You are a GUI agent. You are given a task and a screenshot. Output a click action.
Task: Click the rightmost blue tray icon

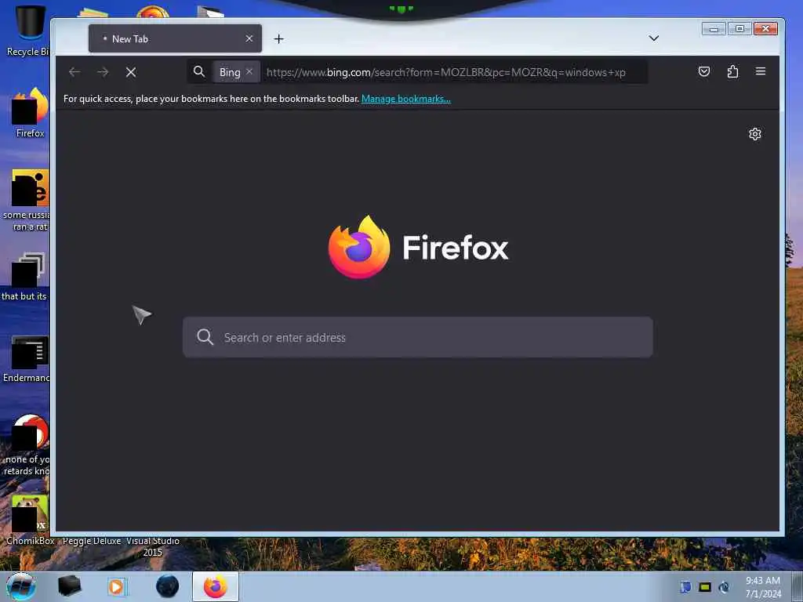(724, 587)
